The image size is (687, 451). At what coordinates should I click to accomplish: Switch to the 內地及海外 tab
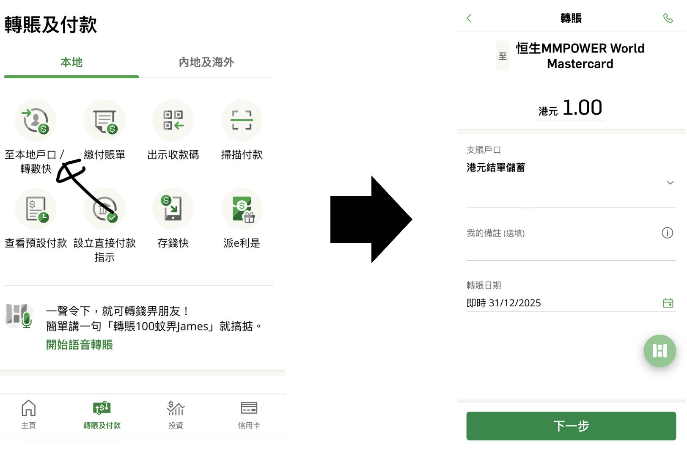point(206,62)
